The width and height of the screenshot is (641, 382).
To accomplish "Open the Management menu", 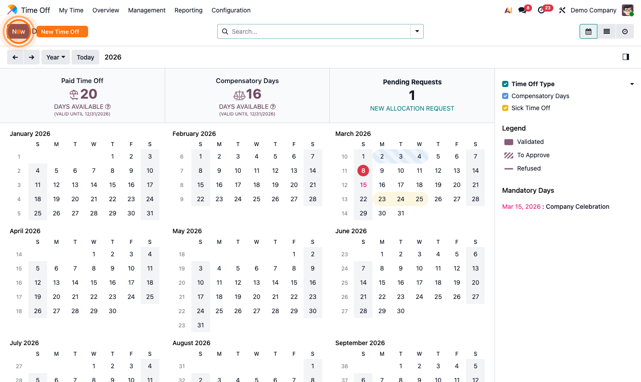I will [146, 10].
